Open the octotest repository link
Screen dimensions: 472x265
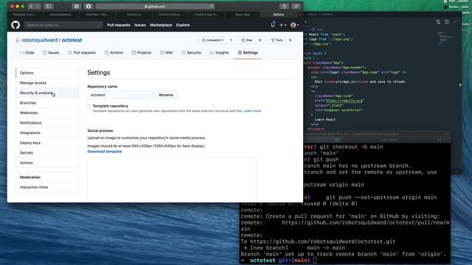72,40
